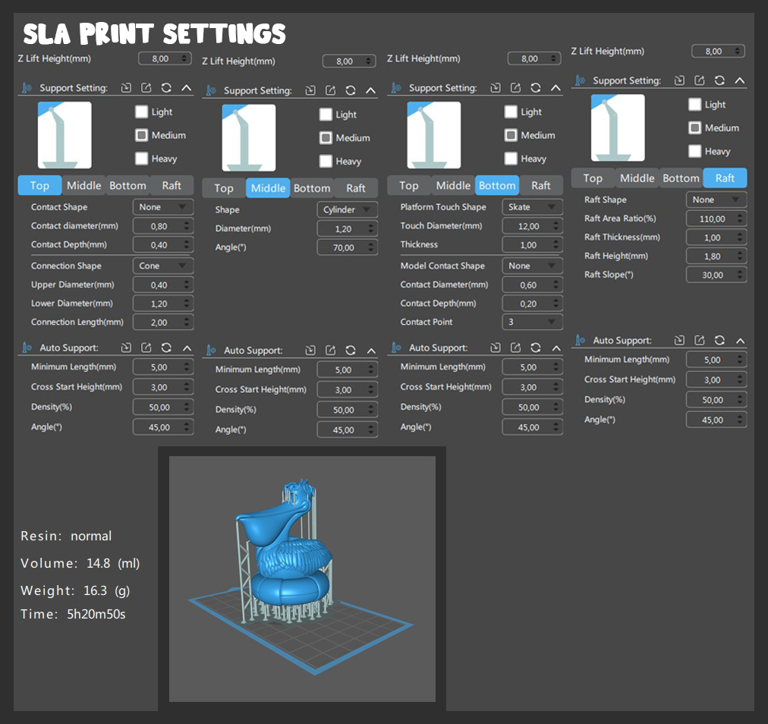
Task: Click Raft Area Ratio stepper arrows
Action: coord(740,219)
